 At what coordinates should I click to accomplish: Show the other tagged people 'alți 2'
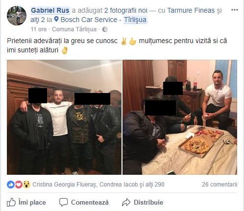[x=38, y=20]
